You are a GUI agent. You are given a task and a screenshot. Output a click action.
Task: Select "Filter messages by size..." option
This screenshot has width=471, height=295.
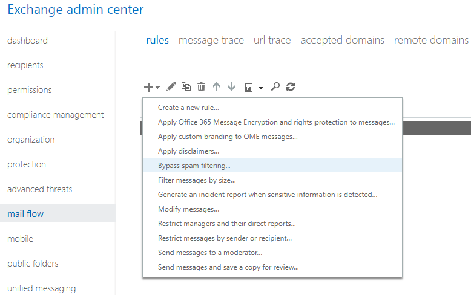[197, 180]
